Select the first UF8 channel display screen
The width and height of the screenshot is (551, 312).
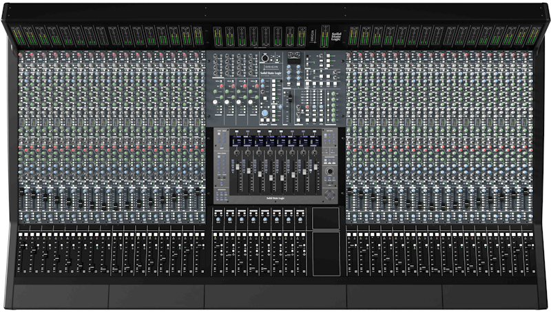click(x=235, y=139)
